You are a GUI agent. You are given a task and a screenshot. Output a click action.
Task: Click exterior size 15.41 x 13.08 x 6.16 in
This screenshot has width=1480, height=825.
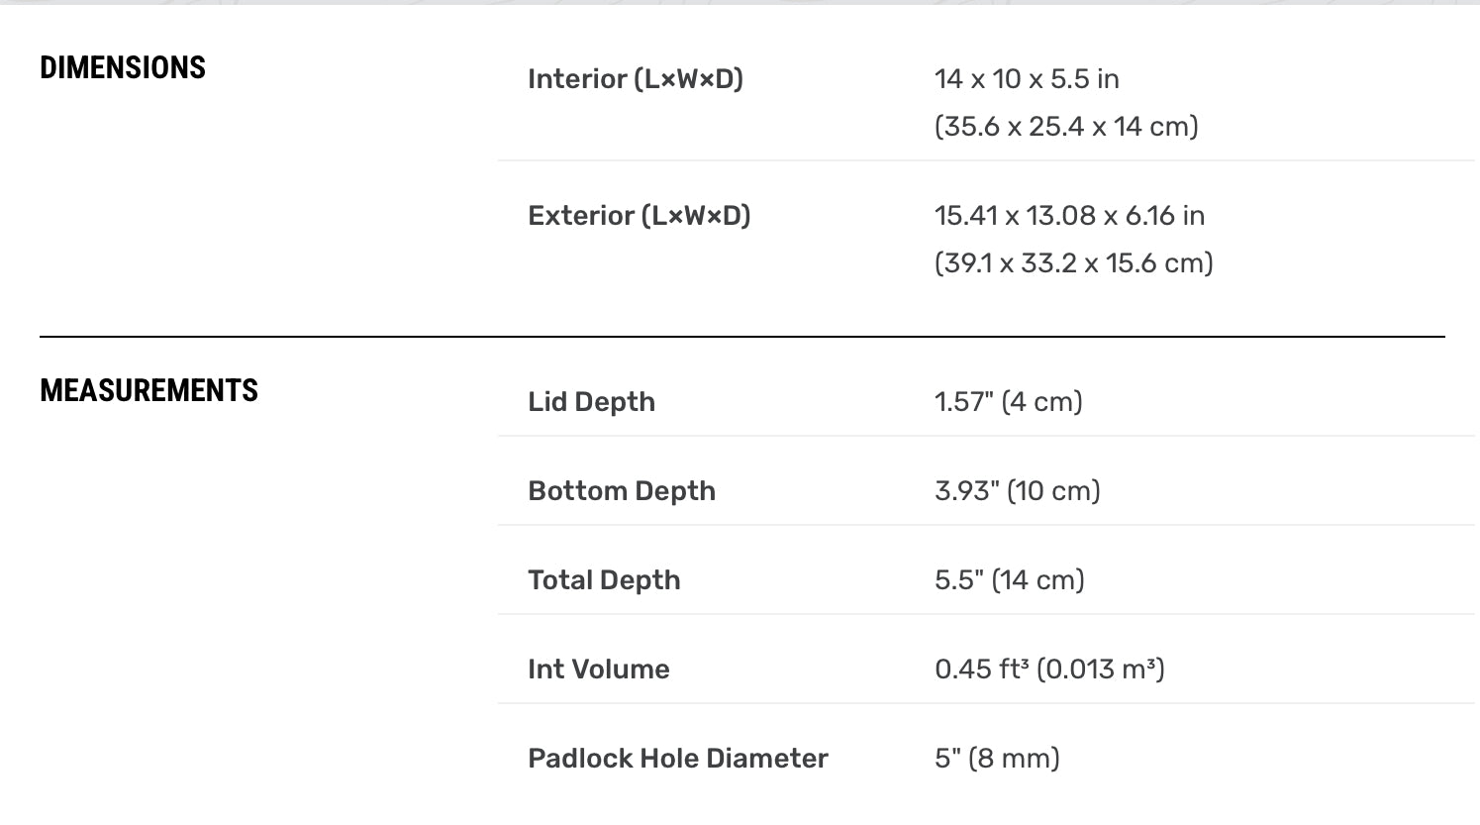(x=1069, y=216)
